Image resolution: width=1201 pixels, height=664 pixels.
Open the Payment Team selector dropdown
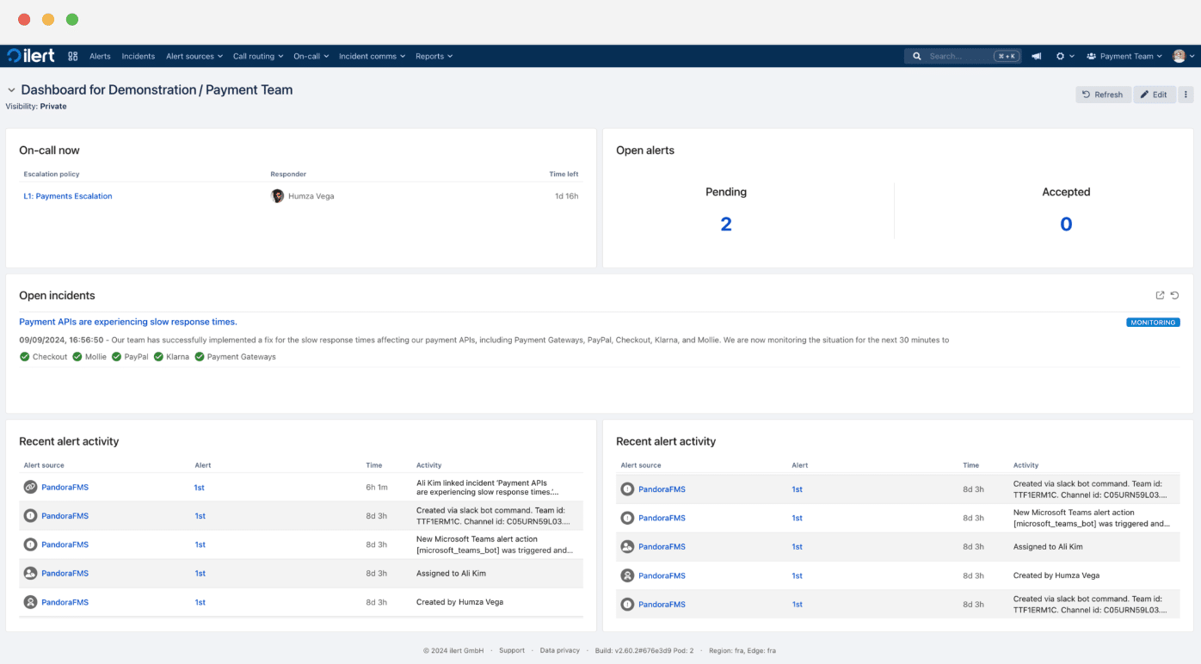point(1125,57)
